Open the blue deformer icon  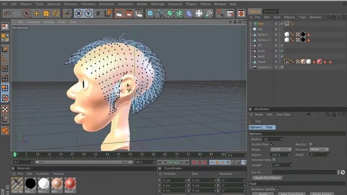[x=189, y=14]
